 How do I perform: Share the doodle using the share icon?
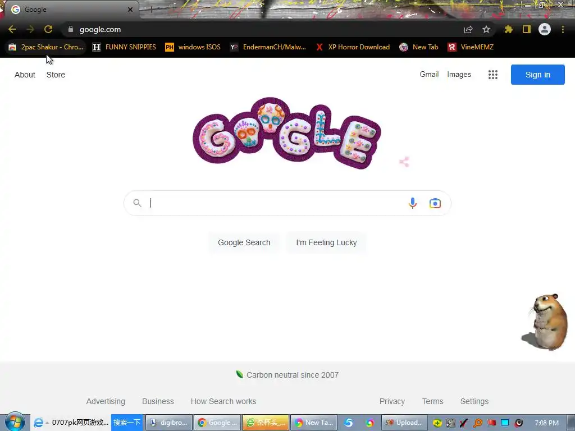(x=404, y=162)
